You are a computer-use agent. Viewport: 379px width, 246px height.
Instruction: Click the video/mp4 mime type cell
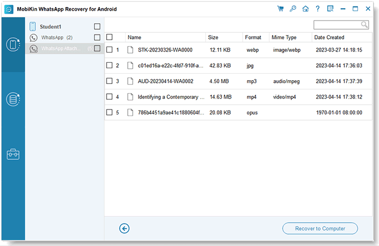284,97
